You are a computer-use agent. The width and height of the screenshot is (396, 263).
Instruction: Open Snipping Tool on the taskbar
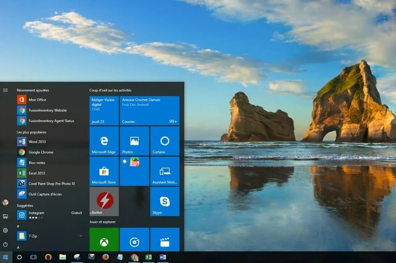pyautogui.click(x=77, y=257)
